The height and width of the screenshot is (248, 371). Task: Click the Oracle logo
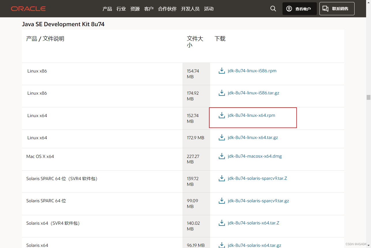pyautogui.click(x=28, y=9)
